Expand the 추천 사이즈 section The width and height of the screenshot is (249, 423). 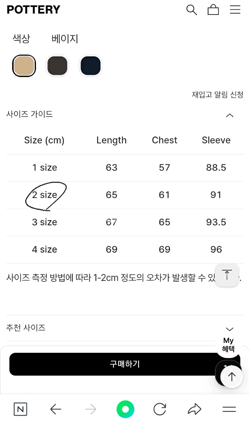pos(230,329)
